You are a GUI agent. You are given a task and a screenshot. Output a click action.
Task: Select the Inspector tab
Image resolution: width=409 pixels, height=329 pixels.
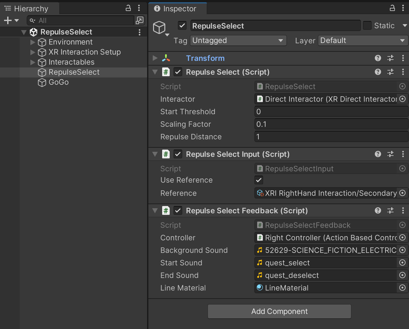177,8
